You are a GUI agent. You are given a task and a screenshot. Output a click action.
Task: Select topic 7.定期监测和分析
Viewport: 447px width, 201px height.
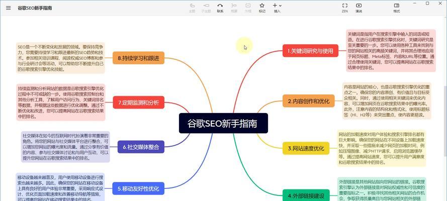[139, 103]
